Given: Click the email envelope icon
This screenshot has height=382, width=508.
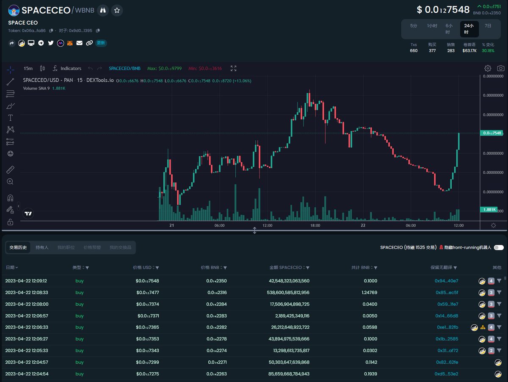Looking at the screenshot, I should (80, 43).
